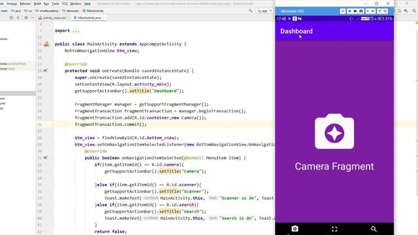Click the expand/collapse all icon in project panel
This screenshot has height=235, width=418.
(18, 18)
